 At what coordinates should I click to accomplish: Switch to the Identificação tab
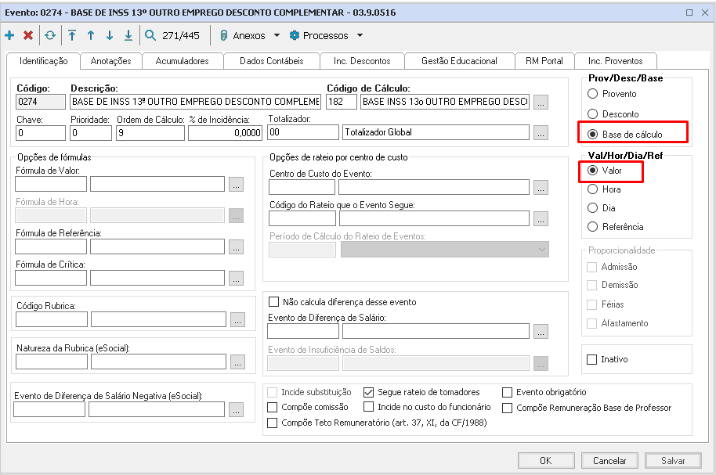click(43, 61)
